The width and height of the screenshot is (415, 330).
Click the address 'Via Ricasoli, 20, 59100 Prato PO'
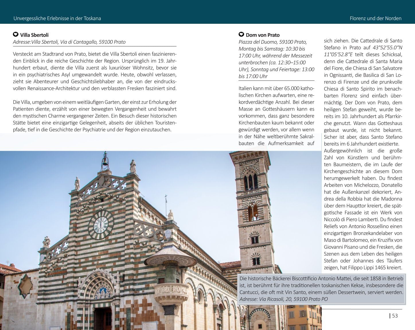tap(293, 299)
